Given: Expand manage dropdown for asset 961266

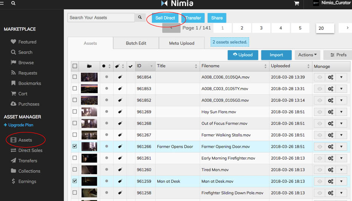Looking at the screenshot, I should pos(341,147).
